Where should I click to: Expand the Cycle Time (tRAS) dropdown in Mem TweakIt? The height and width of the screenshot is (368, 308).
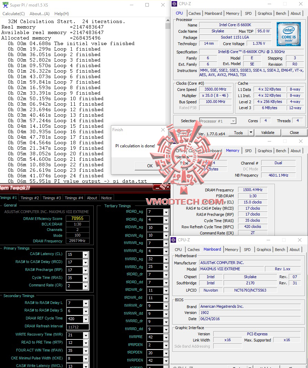85,278
